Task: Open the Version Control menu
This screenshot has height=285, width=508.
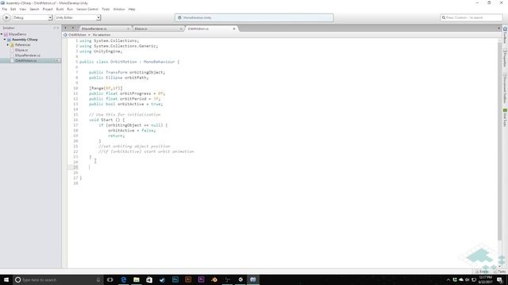Action: tap(87, 9)
